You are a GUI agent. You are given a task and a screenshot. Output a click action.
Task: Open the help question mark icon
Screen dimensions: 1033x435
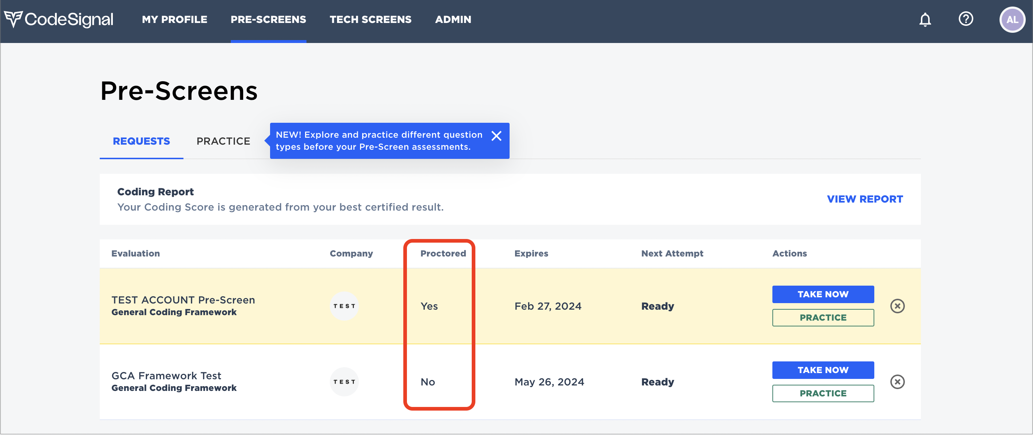tap(966, 19)
